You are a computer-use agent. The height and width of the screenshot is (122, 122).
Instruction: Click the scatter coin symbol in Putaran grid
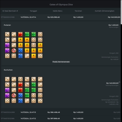(x=14, y=51)
